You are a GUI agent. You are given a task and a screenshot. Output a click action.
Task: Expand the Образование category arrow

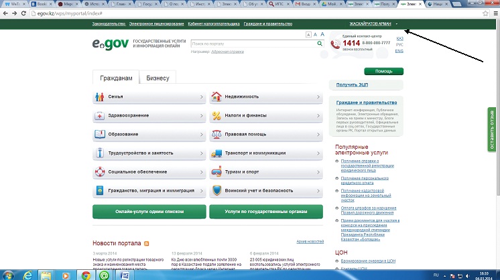coord(202,135)
